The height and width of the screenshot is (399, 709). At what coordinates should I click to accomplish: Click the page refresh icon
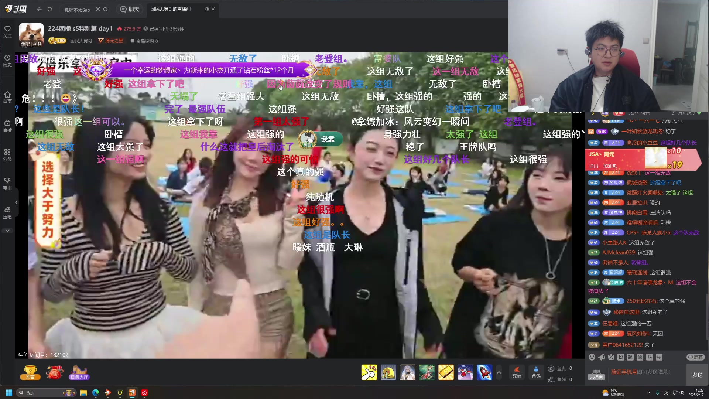pyautogui.click(x=50, y=9)
